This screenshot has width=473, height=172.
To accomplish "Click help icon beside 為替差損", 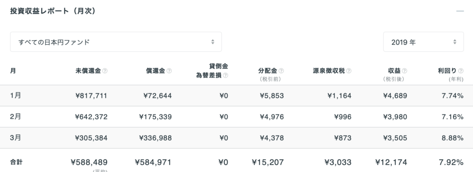I will coord(225,76).
